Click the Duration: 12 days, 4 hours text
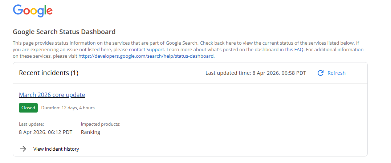391x163 pixels. 68,108
